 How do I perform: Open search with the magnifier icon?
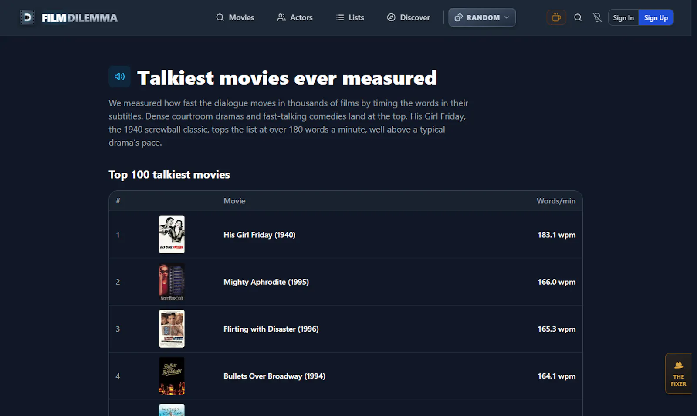578,17
